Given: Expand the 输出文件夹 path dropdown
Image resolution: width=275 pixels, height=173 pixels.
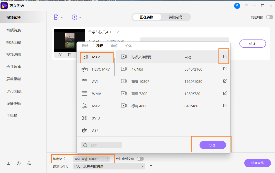Looking at the screenshot, I should coord(142,166).
